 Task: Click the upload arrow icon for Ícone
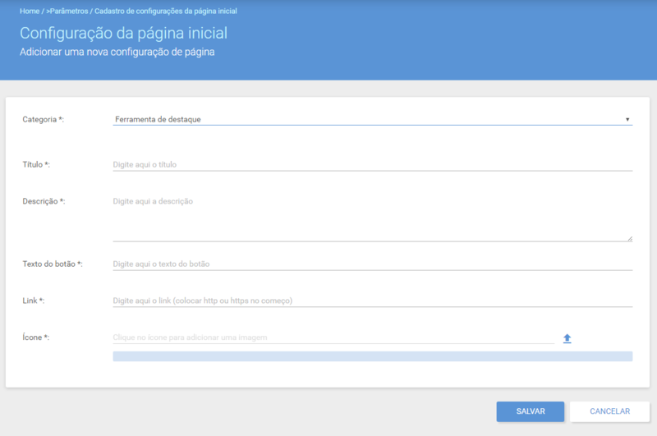[x=567, y=338]
